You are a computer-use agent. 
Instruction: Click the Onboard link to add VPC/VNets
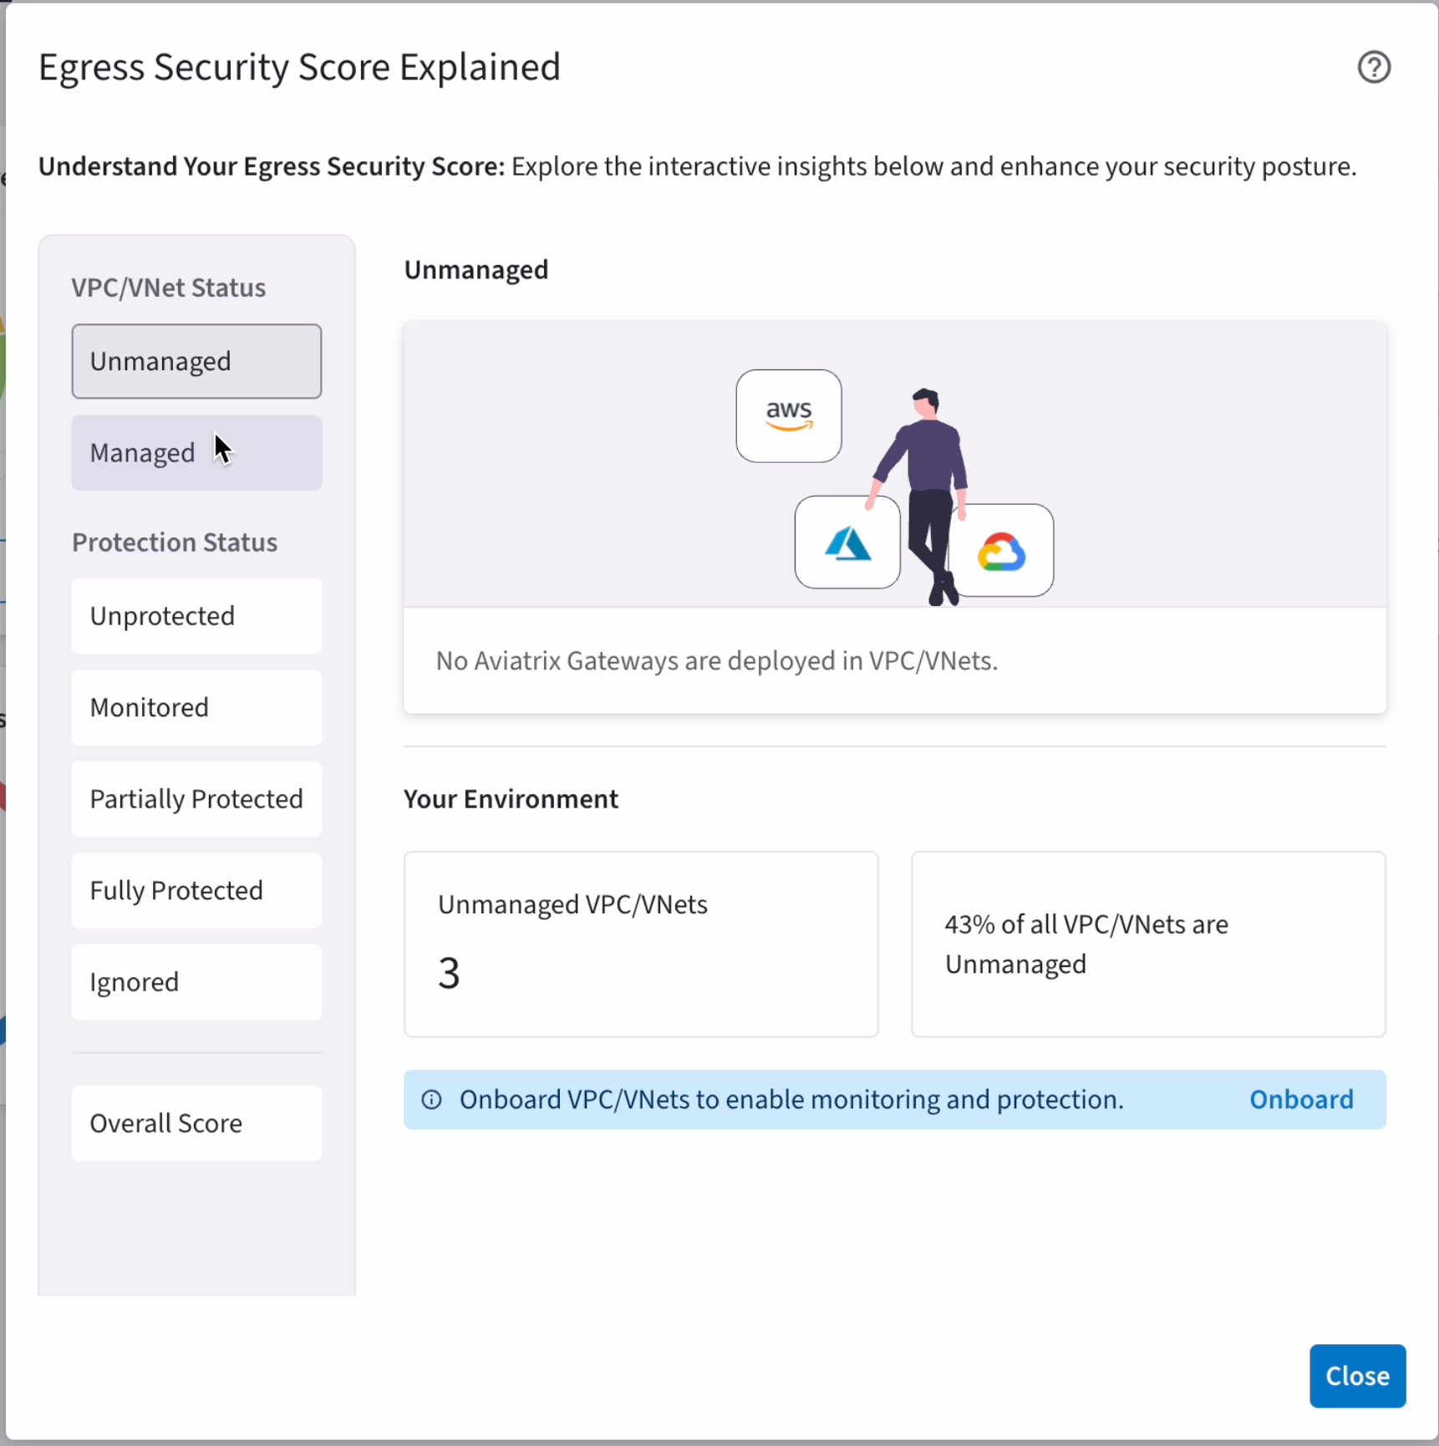(1301, 1099)
